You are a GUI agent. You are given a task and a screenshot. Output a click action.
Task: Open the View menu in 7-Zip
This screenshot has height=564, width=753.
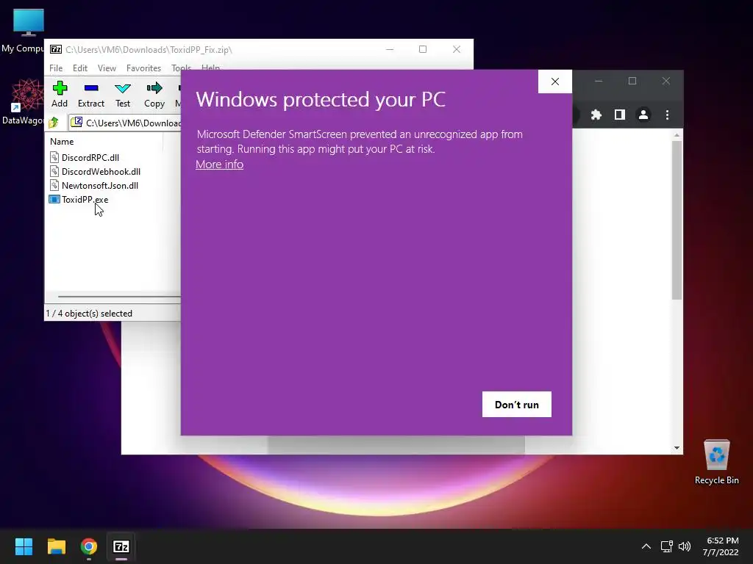[107, 68]
